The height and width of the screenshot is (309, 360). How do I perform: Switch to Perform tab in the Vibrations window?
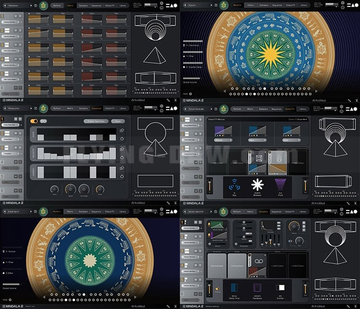coord(57,5)
